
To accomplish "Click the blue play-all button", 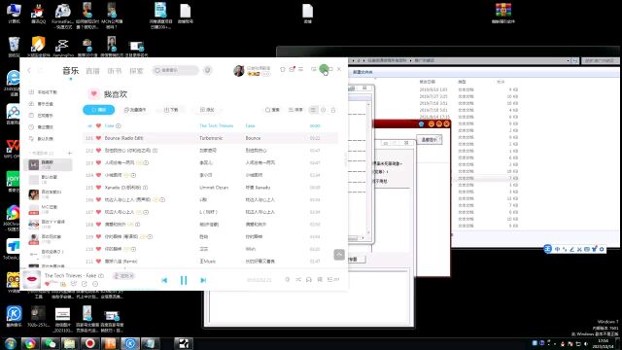I will (99, 110).
